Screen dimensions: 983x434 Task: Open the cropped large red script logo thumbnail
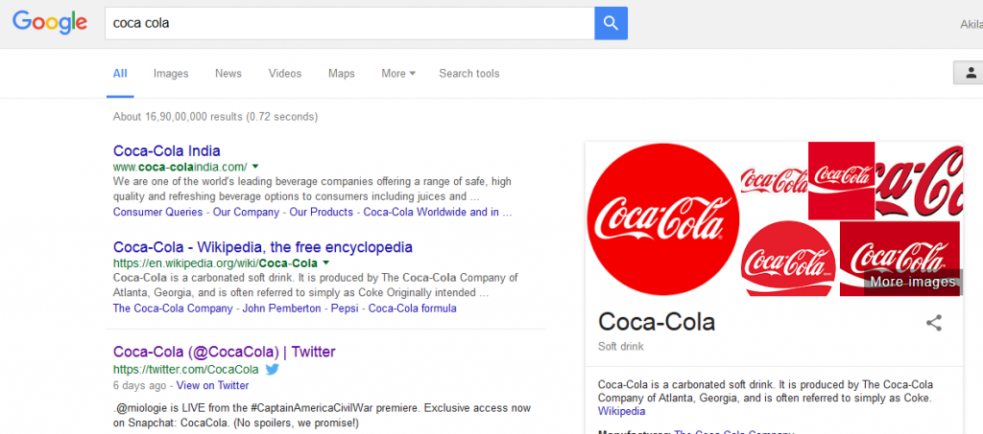919,181
